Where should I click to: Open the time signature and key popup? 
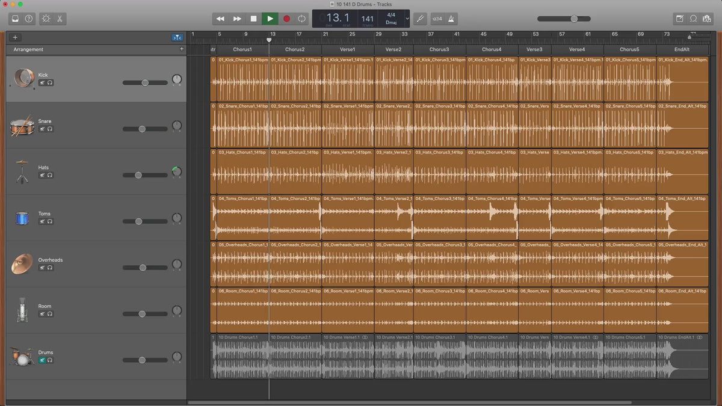point(391,18)
